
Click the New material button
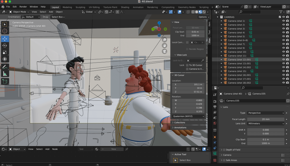(x=113, y=149)
